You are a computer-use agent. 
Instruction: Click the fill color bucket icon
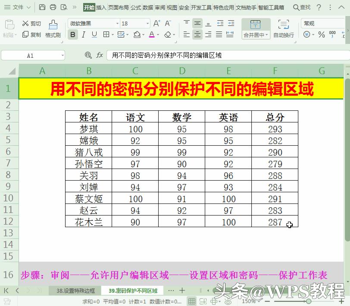137,34
